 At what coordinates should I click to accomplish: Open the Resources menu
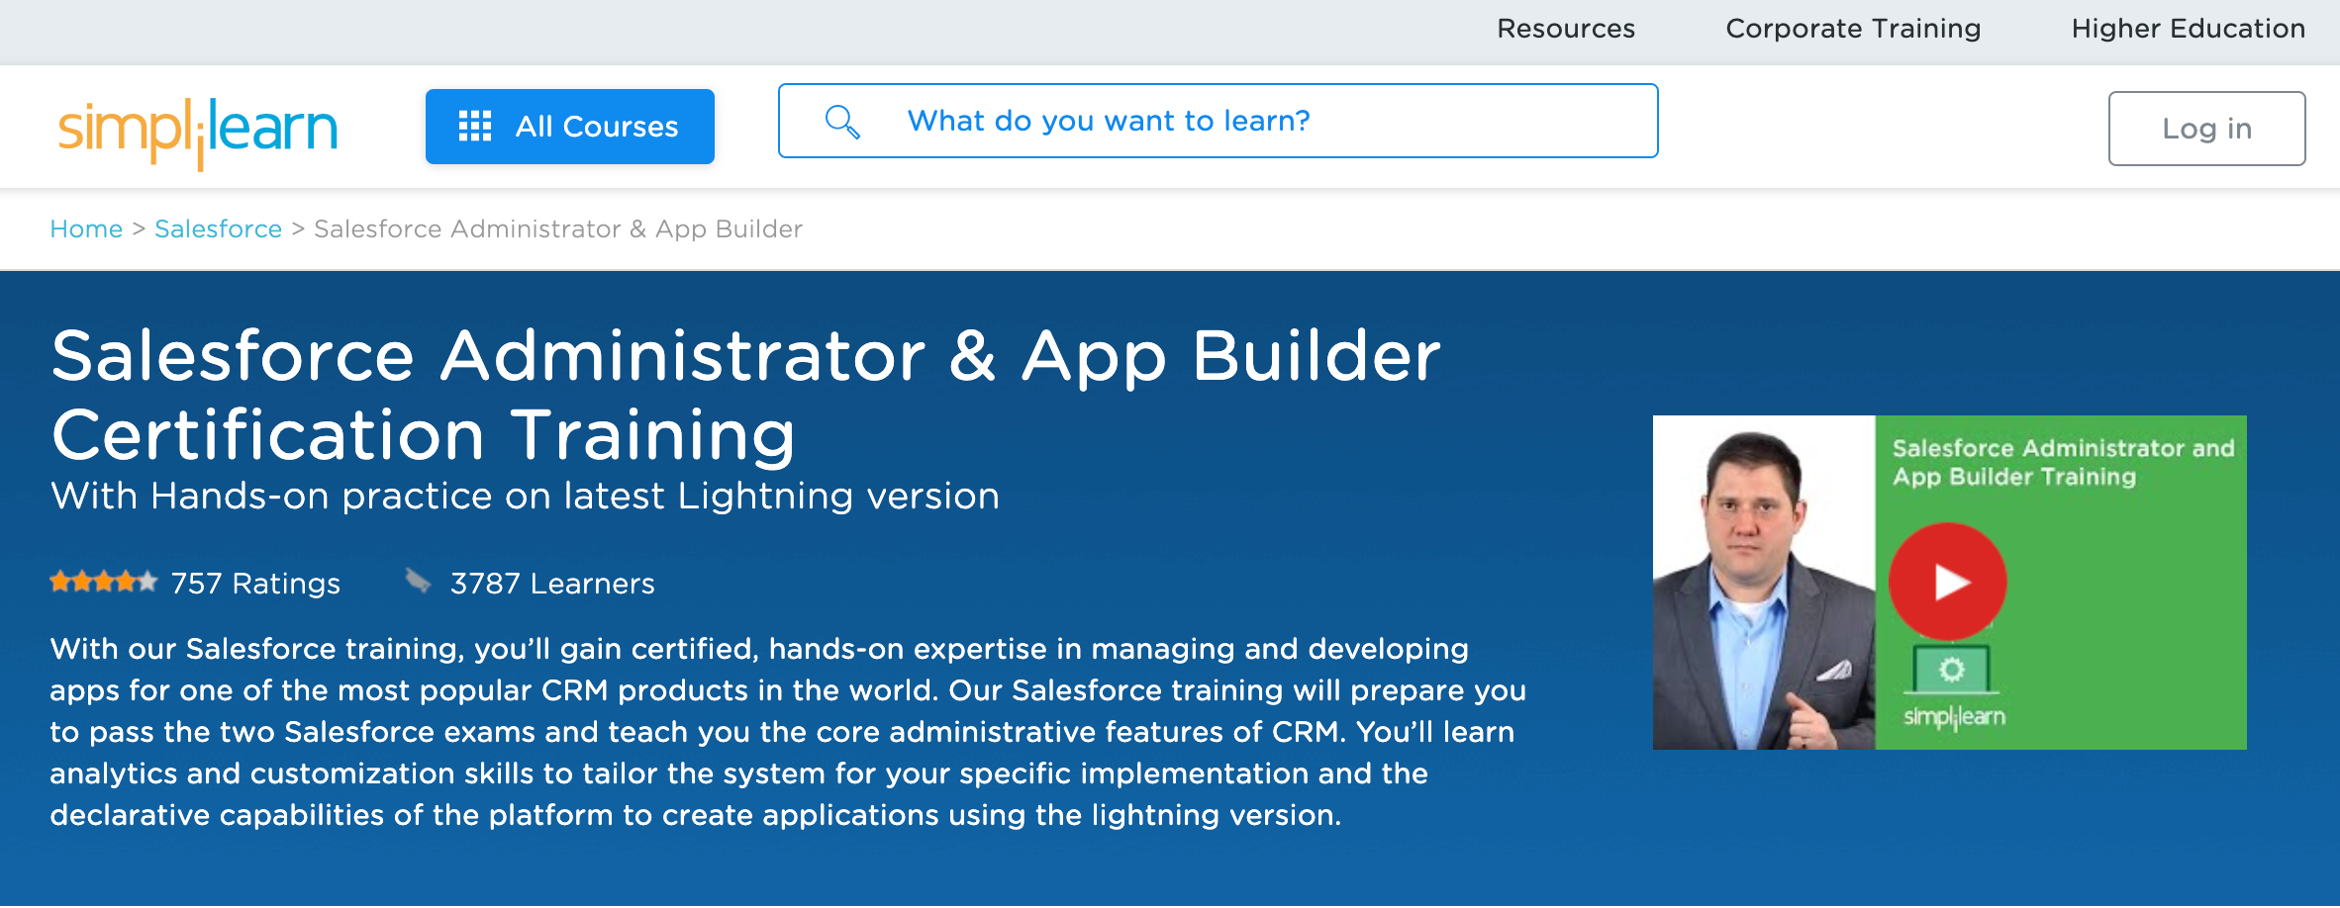[1566, 30]
